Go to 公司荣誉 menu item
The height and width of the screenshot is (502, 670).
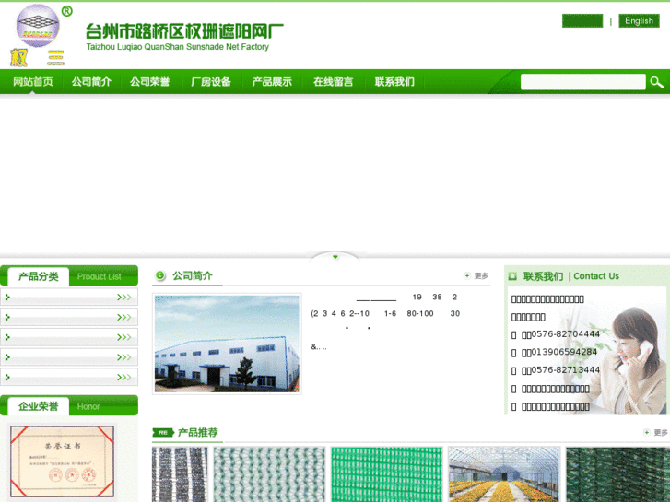point(150,82)
